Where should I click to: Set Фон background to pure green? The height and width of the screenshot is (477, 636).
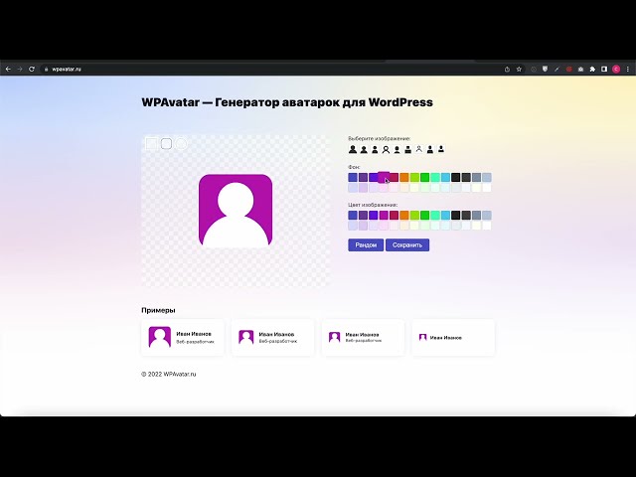coord(424,177)
